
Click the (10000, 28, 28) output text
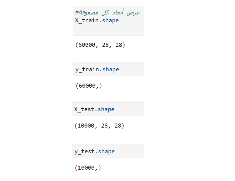tap(99, 125)
